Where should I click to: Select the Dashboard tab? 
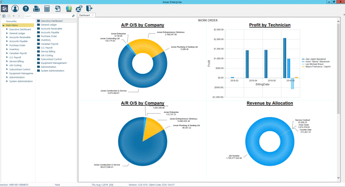click(x=84, y=15)
